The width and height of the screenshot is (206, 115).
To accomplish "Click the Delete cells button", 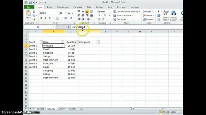I will (148, 16).
